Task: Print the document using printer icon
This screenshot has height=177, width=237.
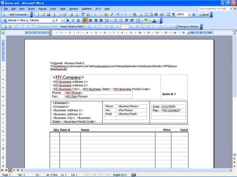Action: 71,14
